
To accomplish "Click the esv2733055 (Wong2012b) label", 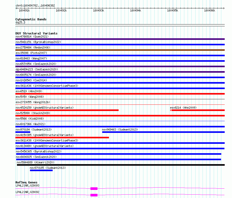I will 33,102.
